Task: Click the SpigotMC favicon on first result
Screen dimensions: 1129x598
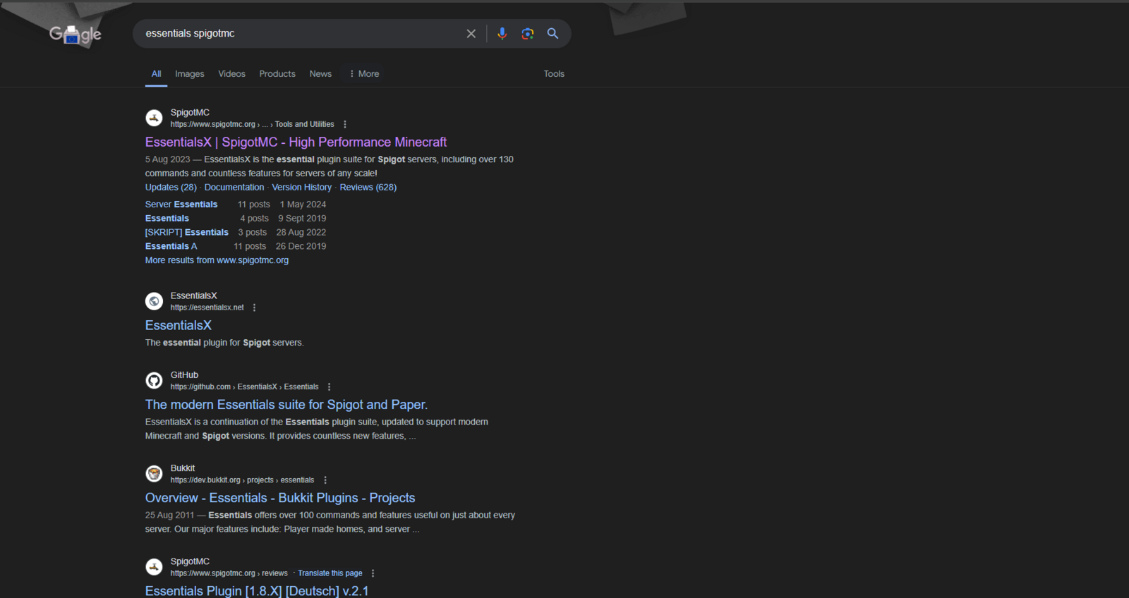Action: point(154,118)
